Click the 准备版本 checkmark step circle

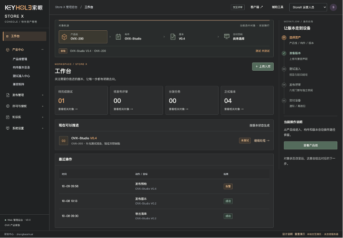click(x=284, y=53)
